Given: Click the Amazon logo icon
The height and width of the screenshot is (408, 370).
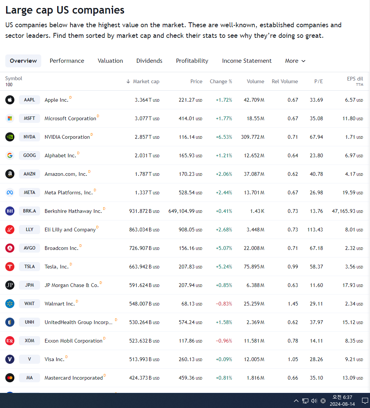Looking at the screenshot, I should (x=10, y=174).
